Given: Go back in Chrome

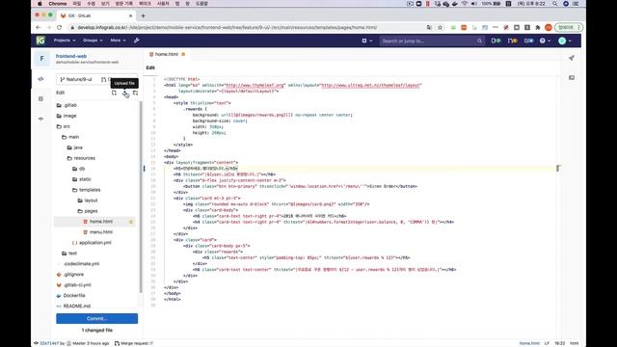Looking at the screenshot, I should coord(39,28).
